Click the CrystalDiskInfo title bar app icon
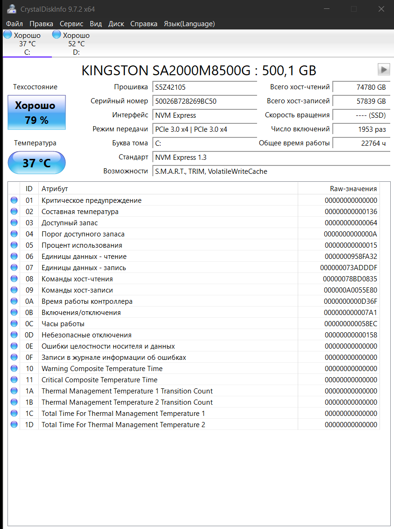The width and height of the screenshot is (394, 529). point(12,9)
